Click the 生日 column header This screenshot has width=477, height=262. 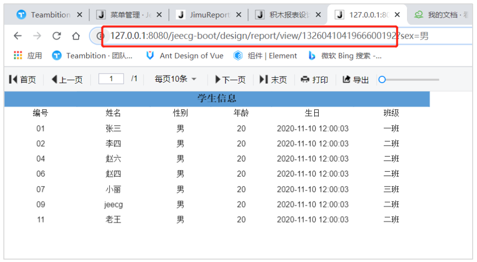point(312,113)
